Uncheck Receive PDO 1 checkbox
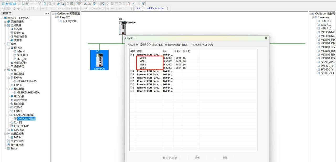The height and width of the screenshot is (162, 336). (131, 54)
